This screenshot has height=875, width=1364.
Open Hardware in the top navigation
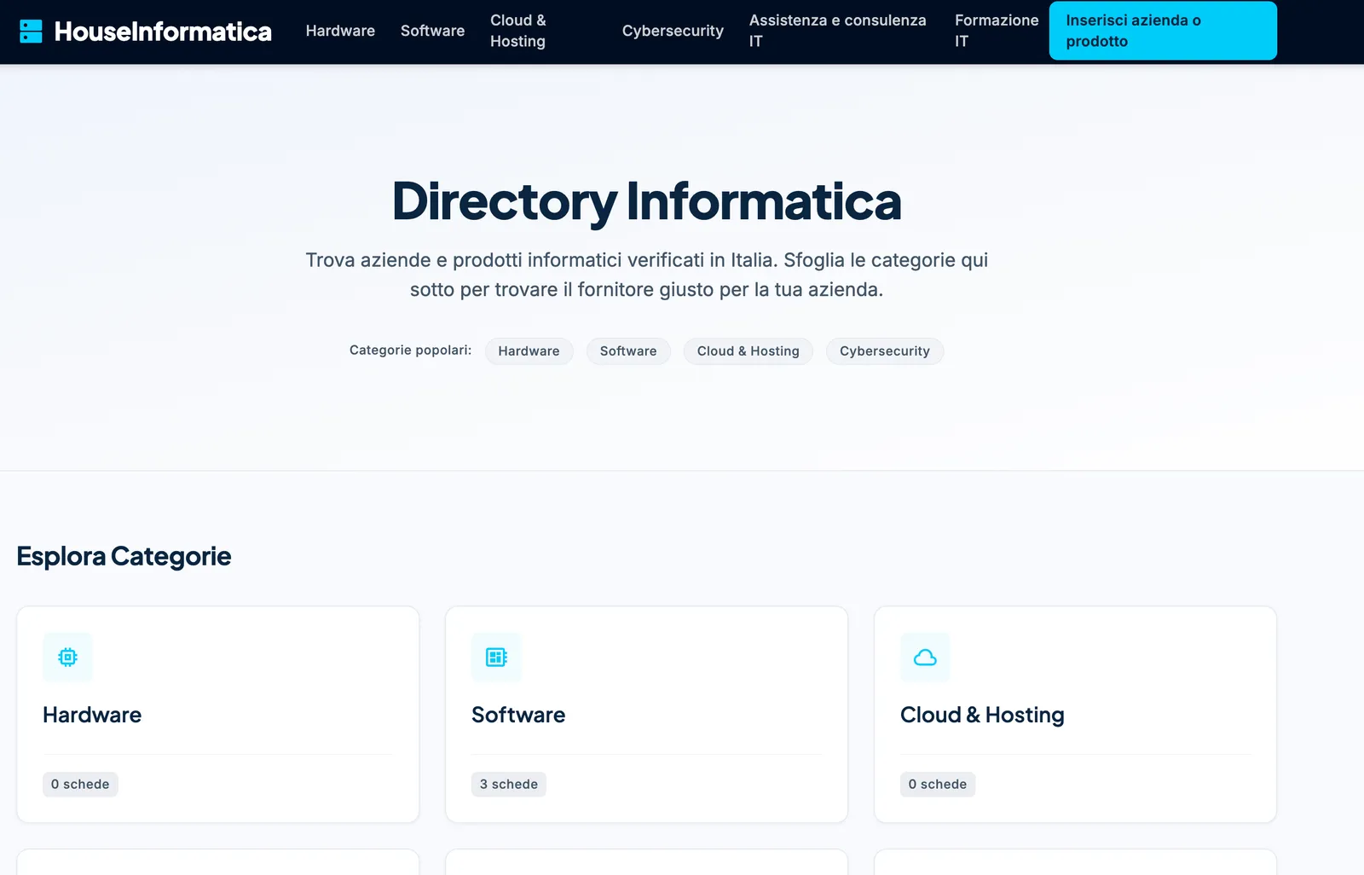pyautogui.click(x=340, y=31)
